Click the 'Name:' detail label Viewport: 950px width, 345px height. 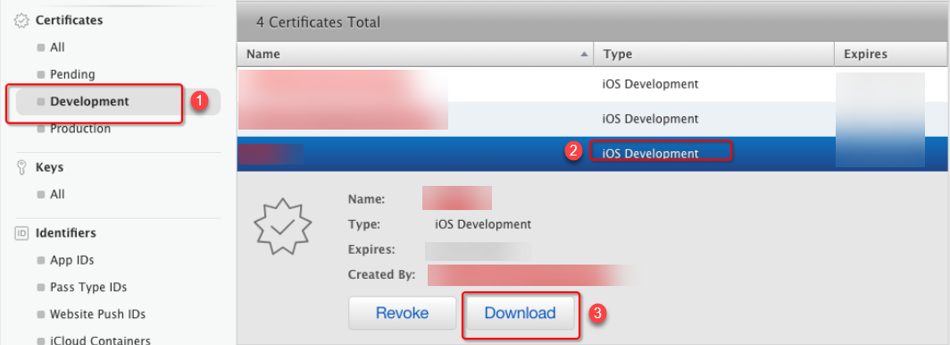tap(367, 199)
